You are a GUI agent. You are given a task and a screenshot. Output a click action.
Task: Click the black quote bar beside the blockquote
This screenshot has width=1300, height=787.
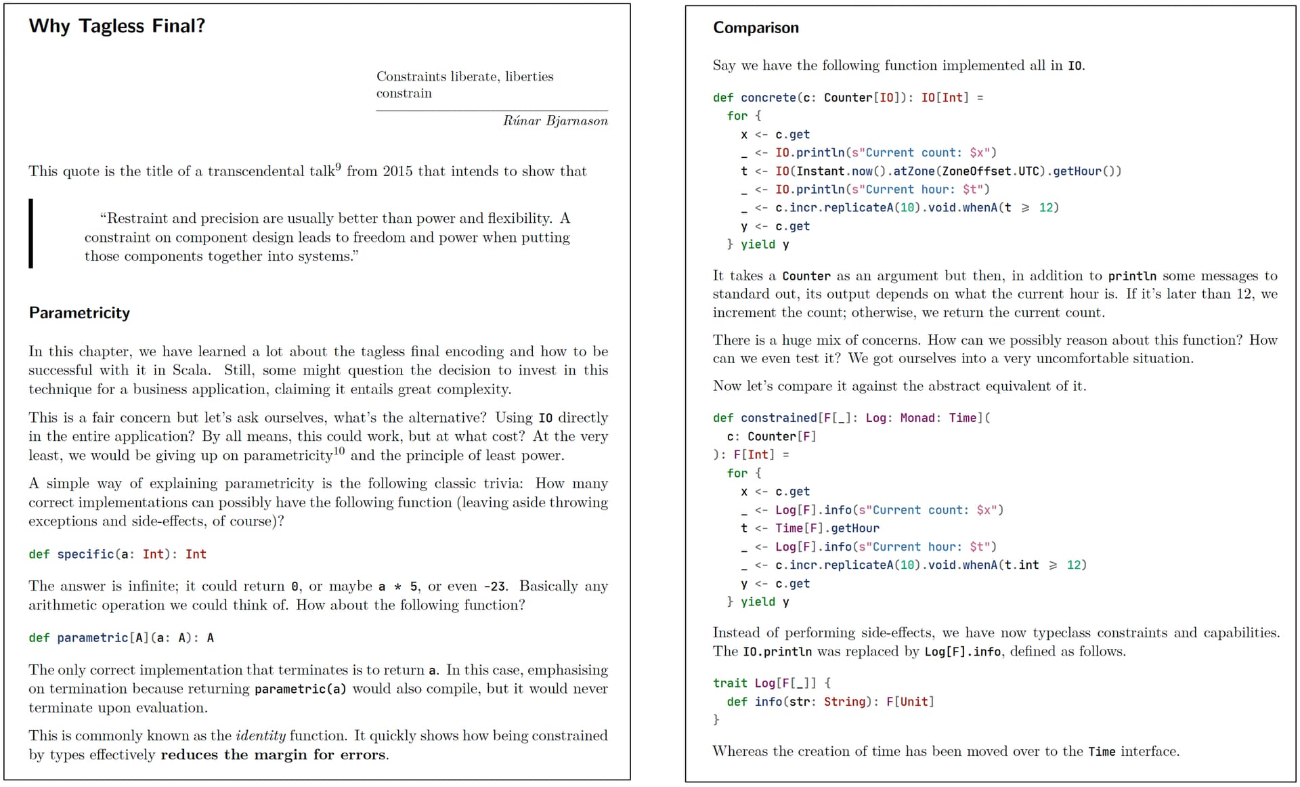pyautogui.click(x=30, y=233)
